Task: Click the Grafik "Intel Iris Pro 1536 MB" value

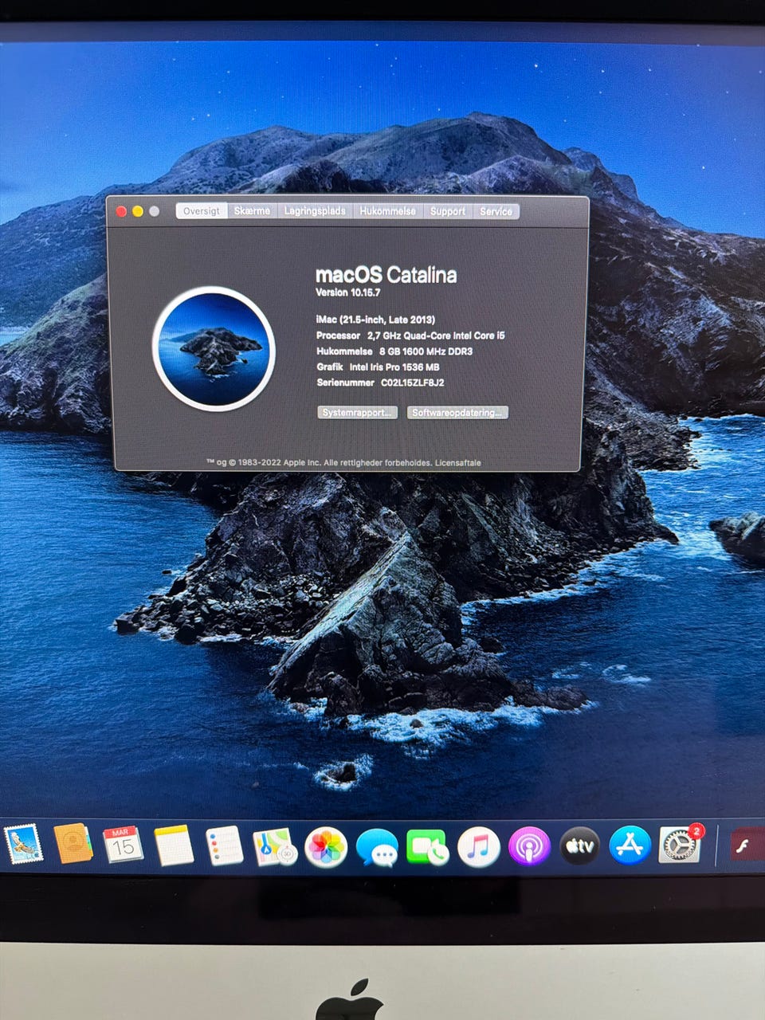Action: [x=394, y=367]
